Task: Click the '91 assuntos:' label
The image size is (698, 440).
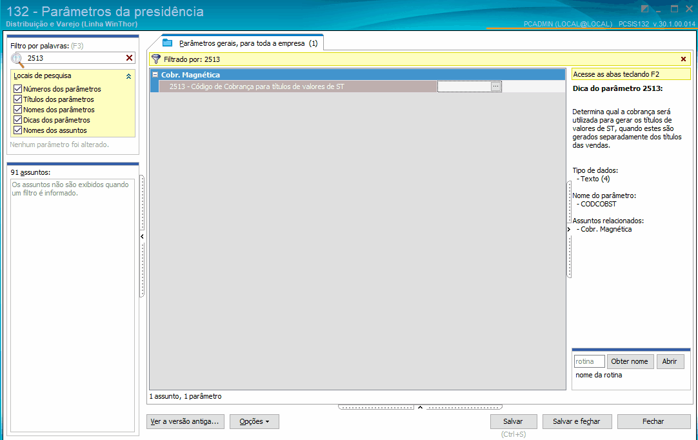Action: pyautogui.click(x=30, y=172)
